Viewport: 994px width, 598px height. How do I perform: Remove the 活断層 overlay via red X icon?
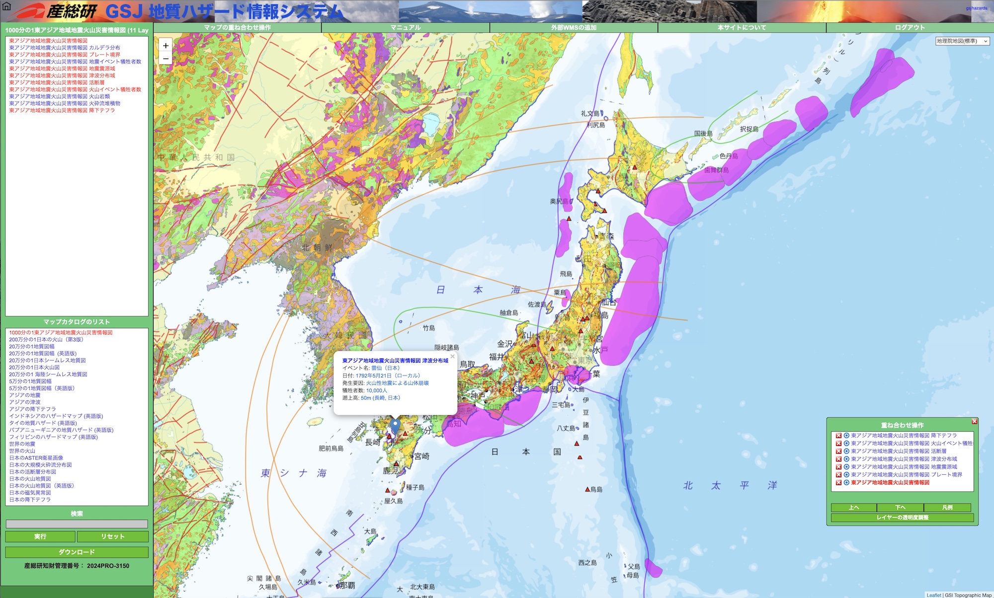838,451
